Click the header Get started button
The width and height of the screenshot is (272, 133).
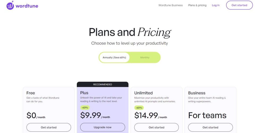point(239,5)
